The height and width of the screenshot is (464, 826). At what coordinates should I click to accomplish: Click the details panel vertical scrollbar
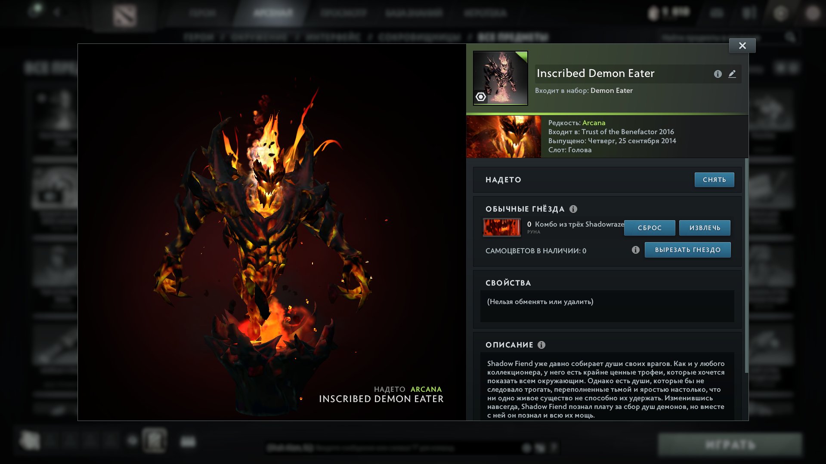(746, 267)
